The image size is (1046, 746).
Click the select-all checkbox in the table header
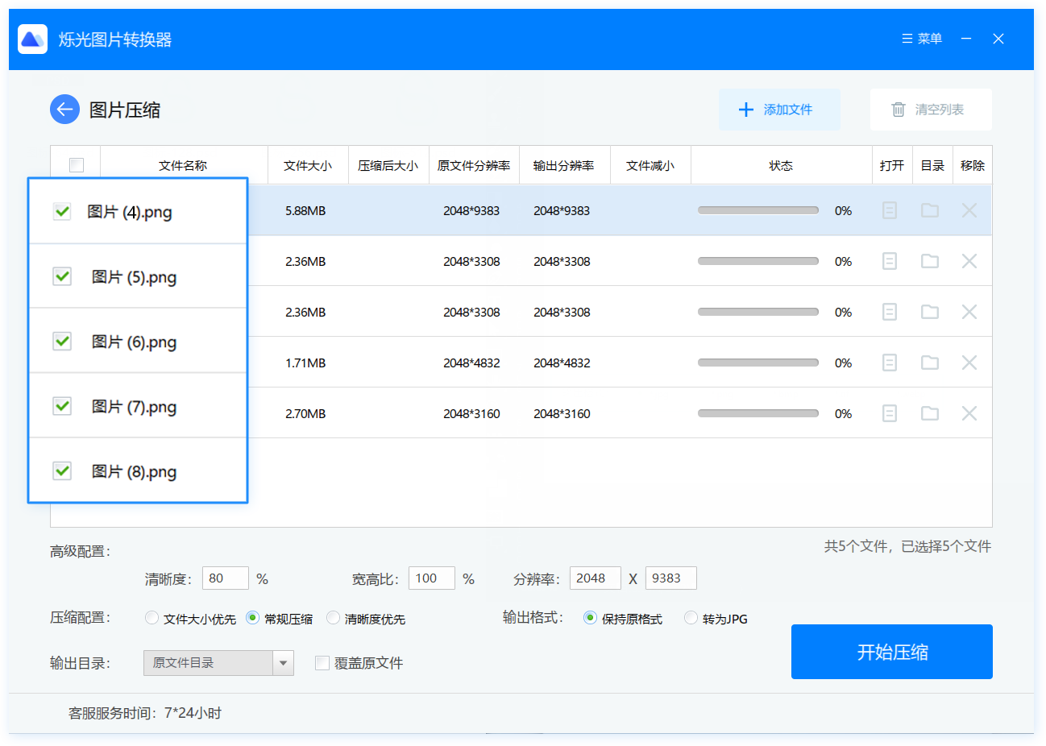coord(76,164)
